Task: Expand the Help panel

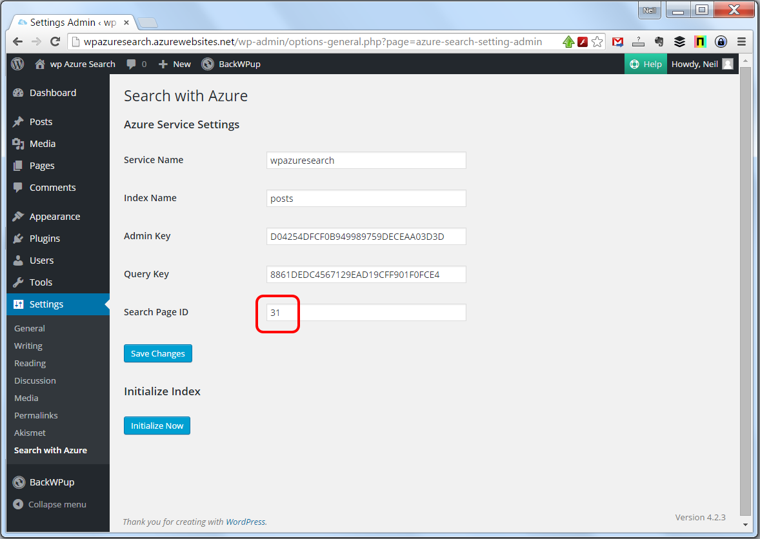Action: (646, 64)
